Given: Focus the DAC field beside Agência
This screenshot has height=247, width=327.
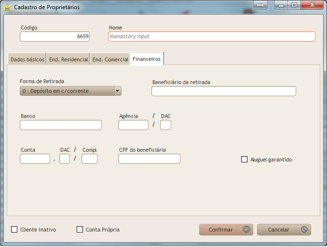Looking at the screenshot, I should (165, 125).
